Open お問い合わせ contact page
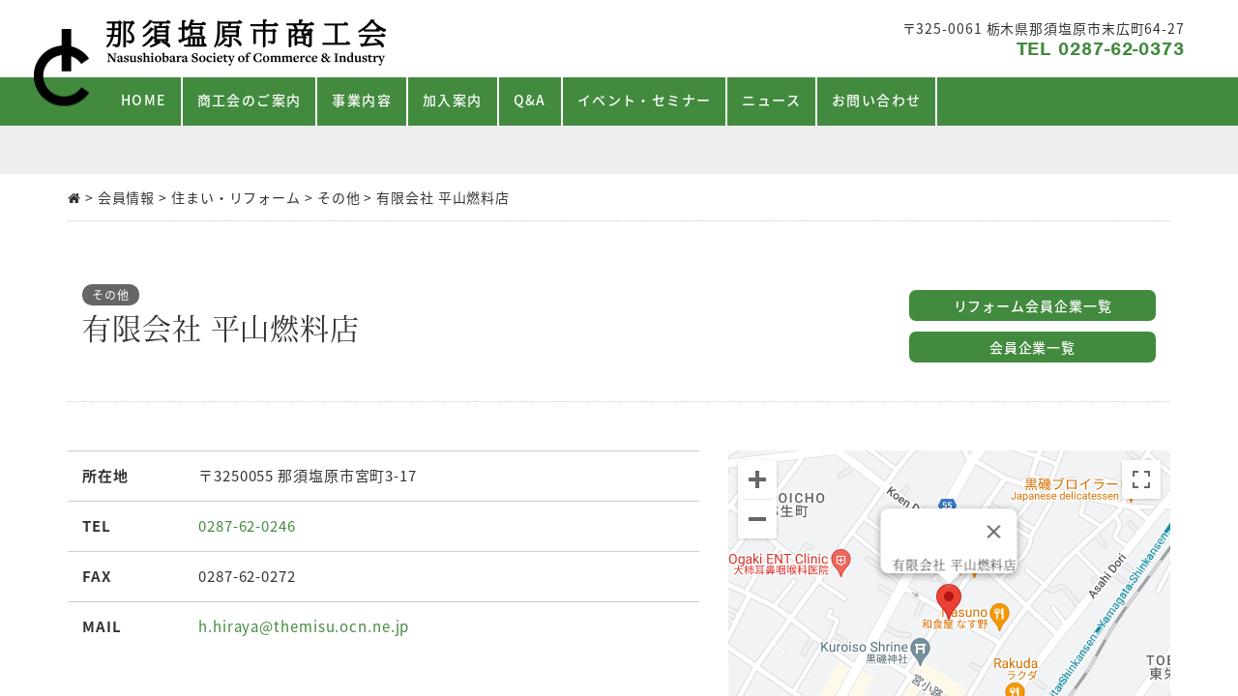The image size is (1238, 696). pyautogui.click(x=876, y=101)
